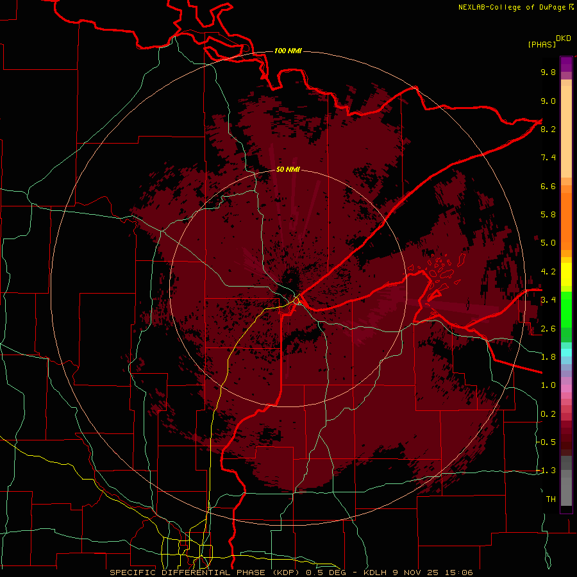Click the -0.5 scale value

(x=546, y=442)
